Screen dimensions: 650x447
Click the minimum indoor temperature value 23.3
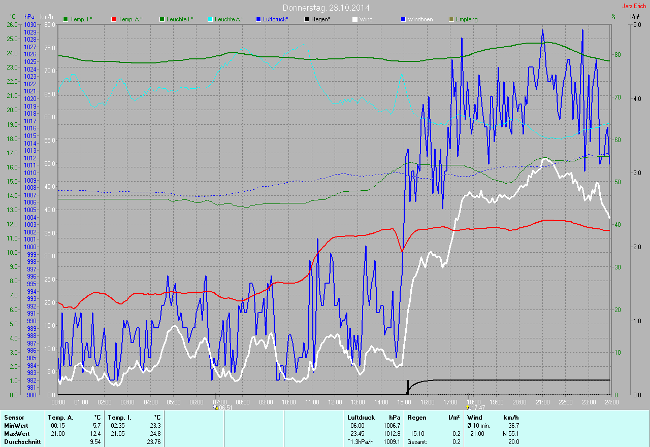click(x=154, y=426)
